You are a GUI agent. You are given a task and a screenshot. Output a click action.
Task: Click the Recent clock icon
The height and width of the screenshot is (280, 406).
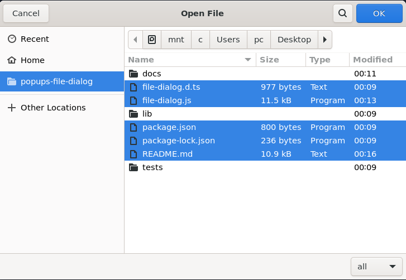12,39
